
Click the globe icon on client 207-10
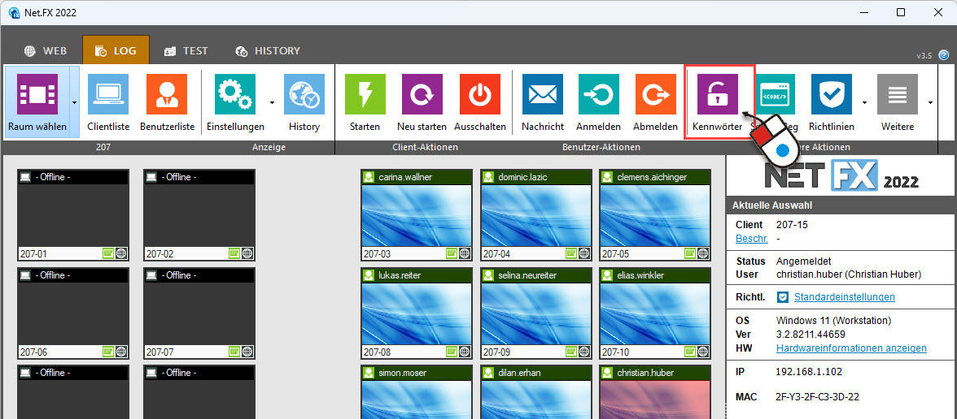(704, 352)
